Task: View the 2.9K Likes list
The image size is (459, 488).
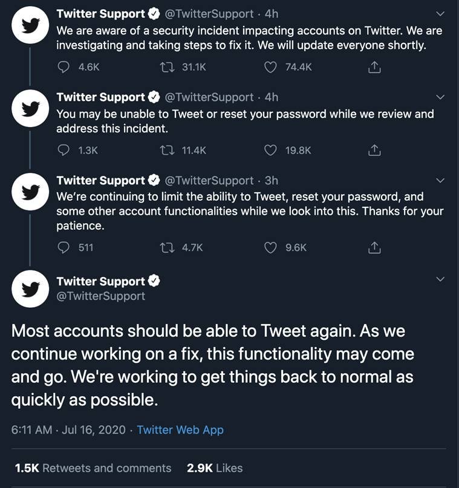Action: (x=215, y=468)
